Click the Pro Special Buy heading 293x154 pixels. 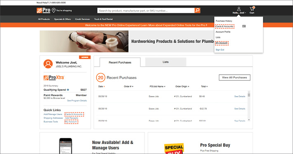215,145
